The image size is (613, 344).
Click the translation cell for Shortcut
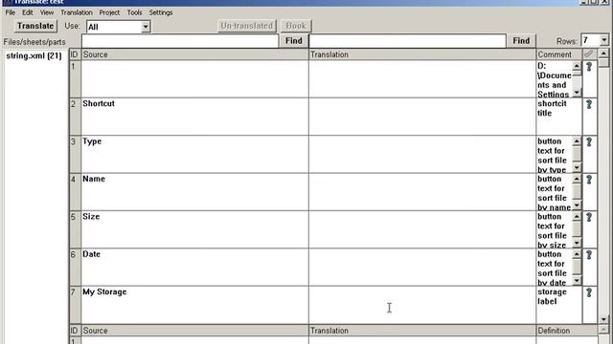coord(422,117)
